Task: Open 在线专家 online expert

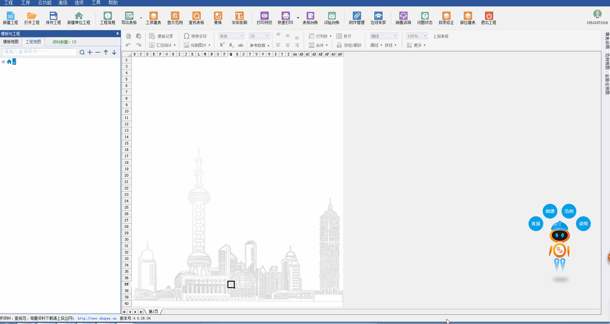Action: (378, 18)
